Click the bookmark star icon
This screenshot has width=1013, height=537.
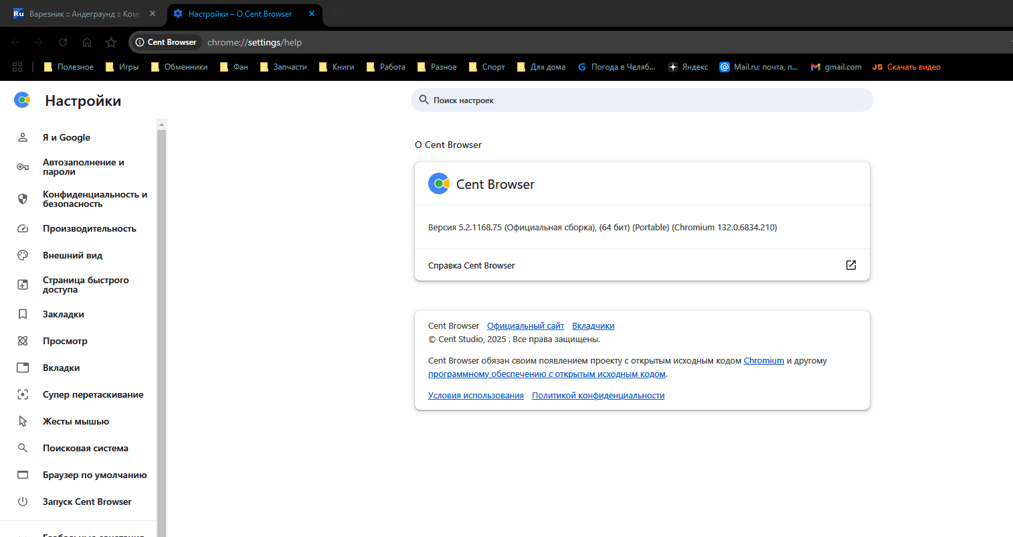[111, 42]
